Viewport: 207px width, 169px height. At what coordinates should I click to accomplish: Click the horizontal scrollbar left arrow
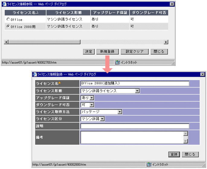[6, 42]
